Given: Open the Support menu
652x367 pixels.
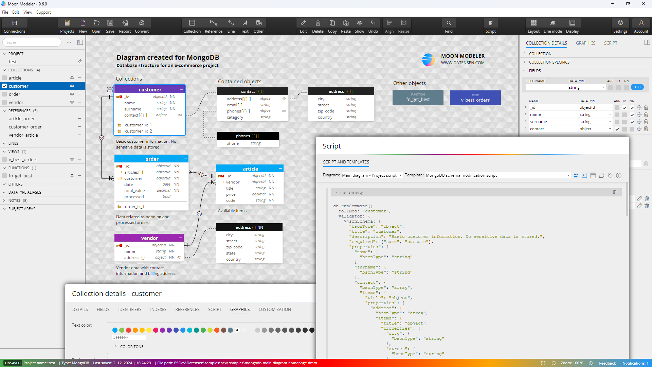Looking at the screenshot, I should tap(43, 12).
